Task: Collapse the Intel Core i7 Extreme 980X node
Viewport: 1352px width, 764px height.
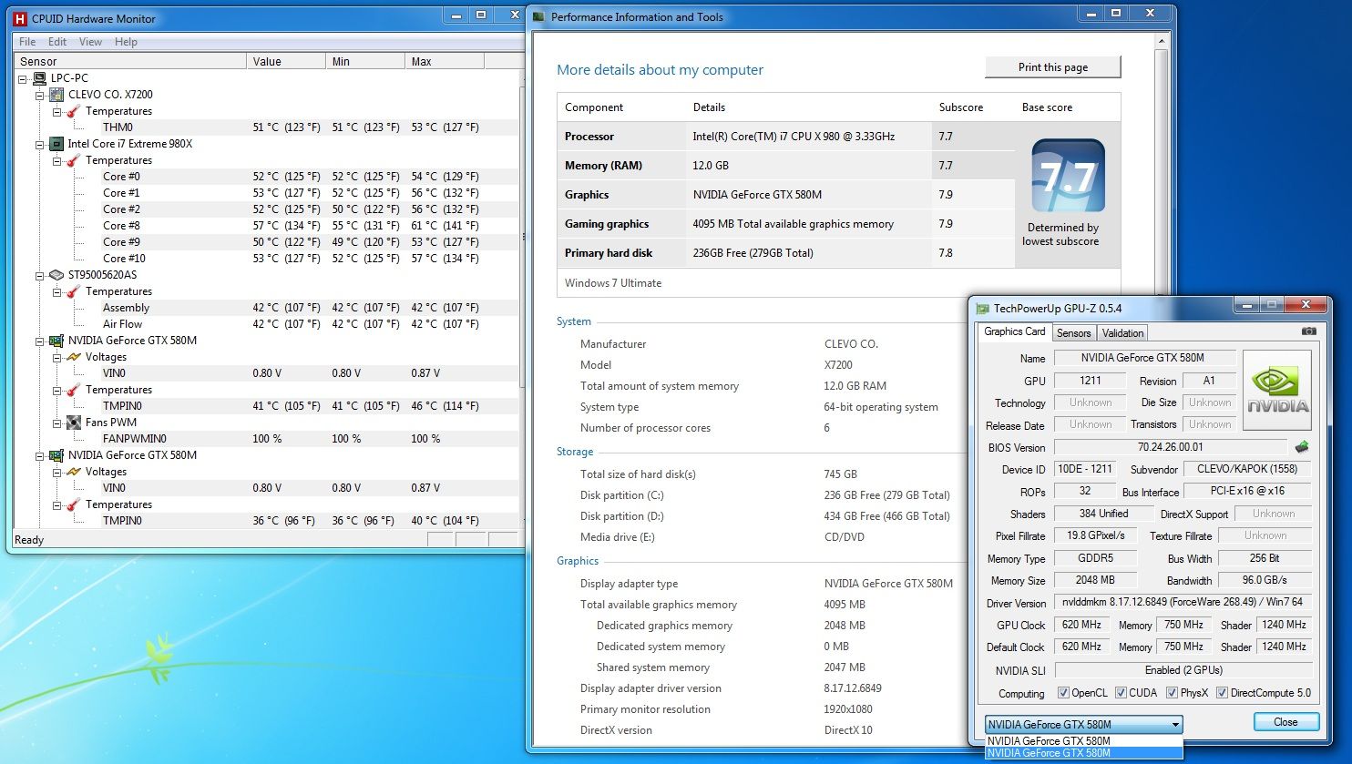Action: (40, 144)
